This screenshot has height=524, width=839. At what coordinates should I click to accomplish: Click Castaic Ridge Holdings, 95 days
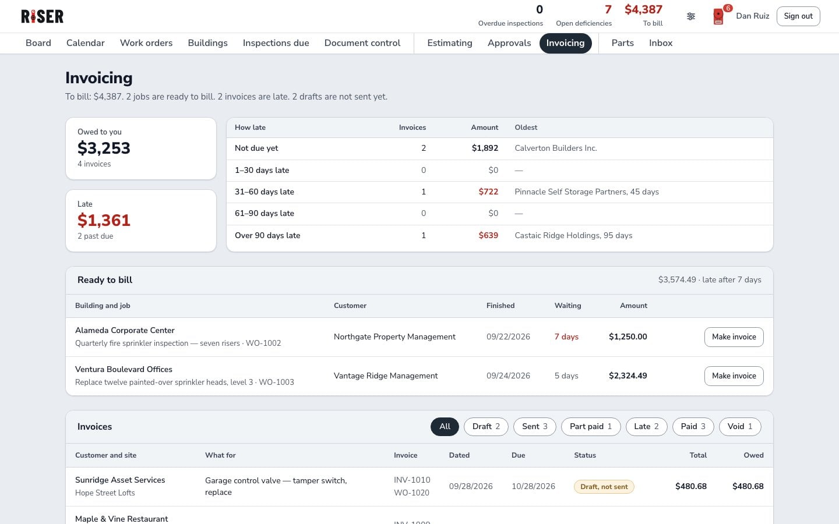click(573, 235)
